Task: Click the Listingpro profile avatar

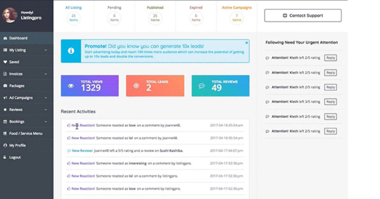Action: (x=10, y=15)
